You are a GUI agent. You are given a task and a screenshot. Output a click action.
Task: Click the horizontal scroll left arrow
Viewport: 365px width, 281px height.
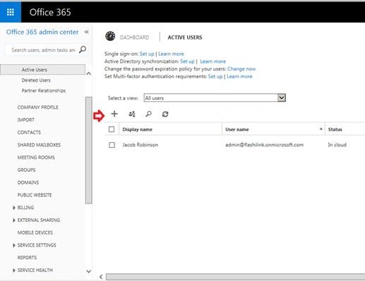(101, 277)
